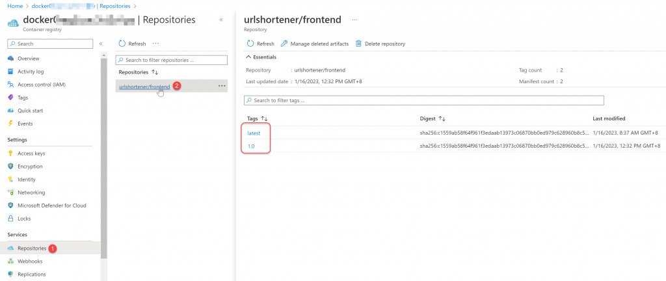Collapse the left navigation menu chevron
This screenshot has width=666, height=281.
click(x=100, y=44)
